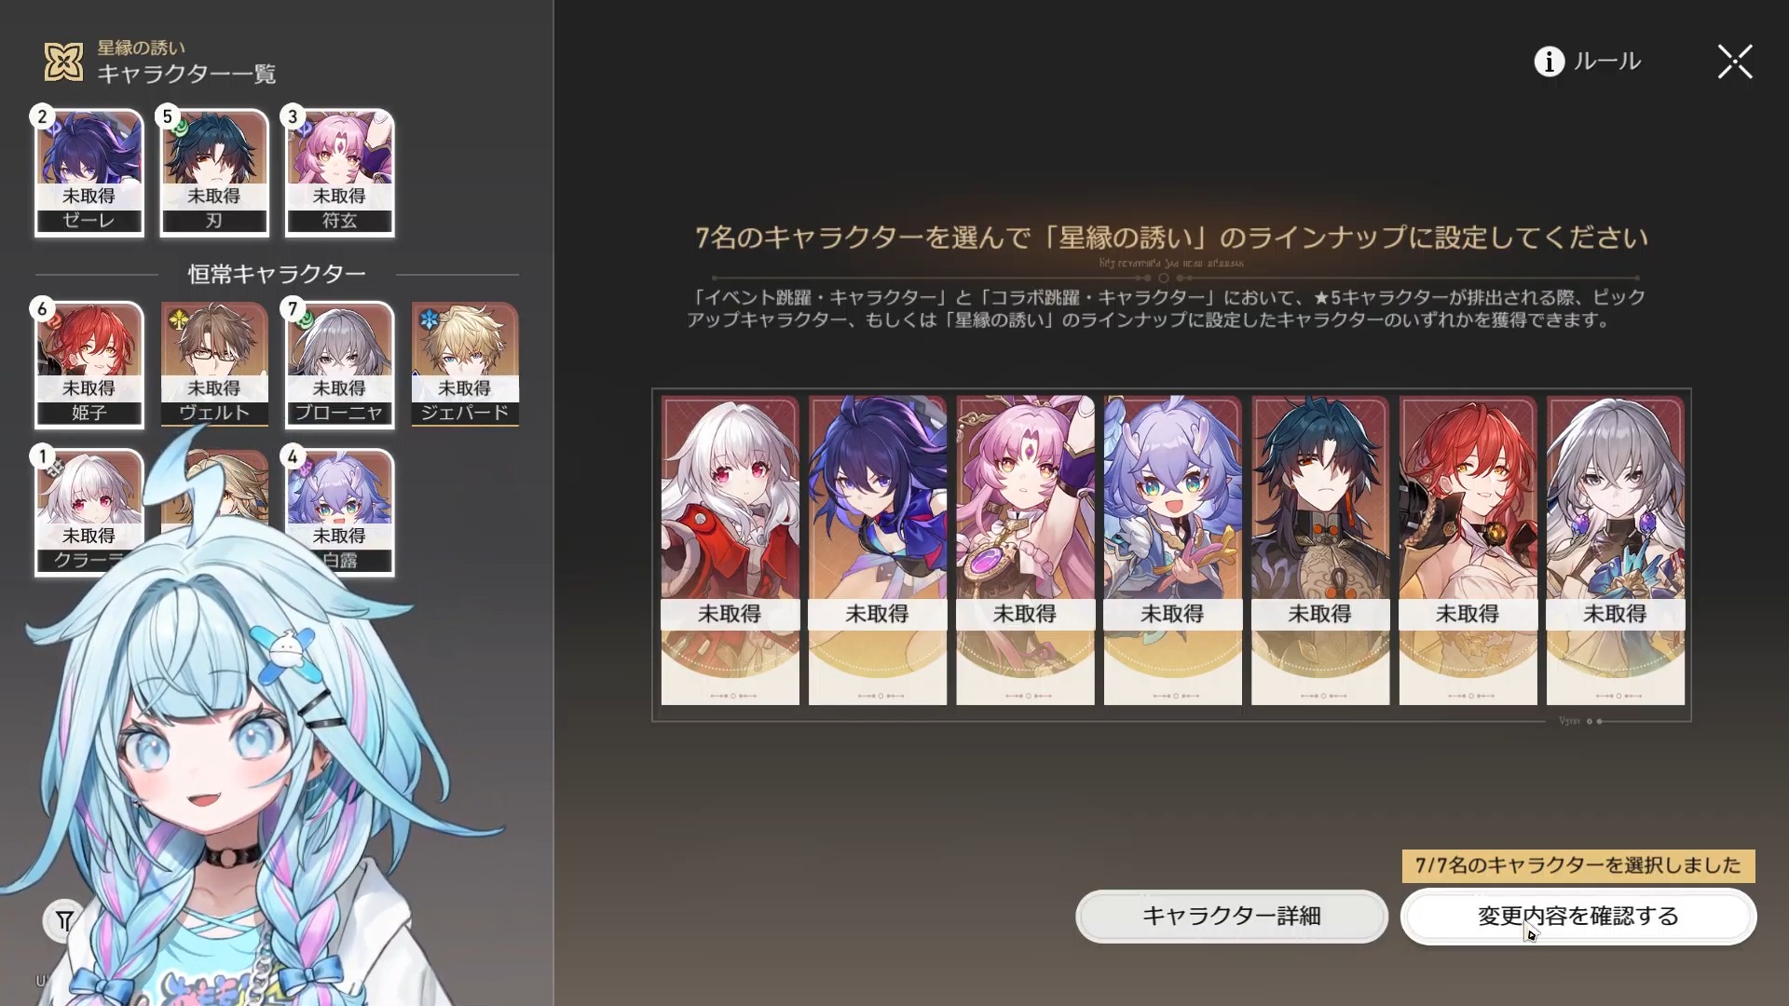Click lineup portrait of red-haired 姫子

click(1468, 551)
